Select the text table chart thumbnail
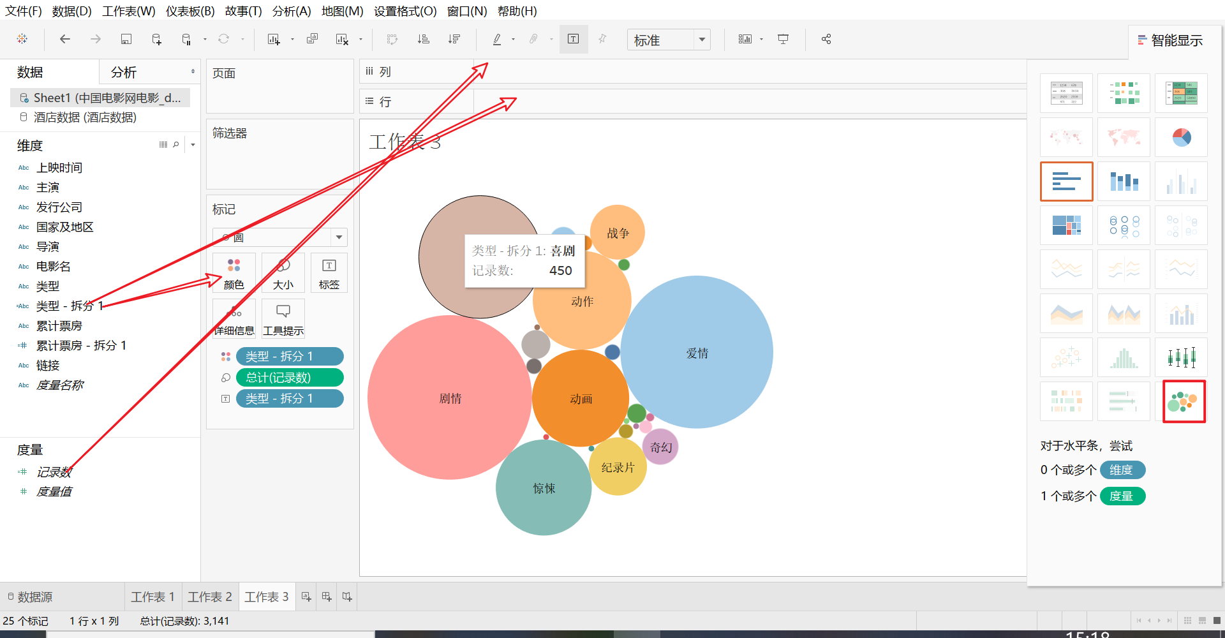The height and width of the screenshot is (638, 1225). point(1066,93)
